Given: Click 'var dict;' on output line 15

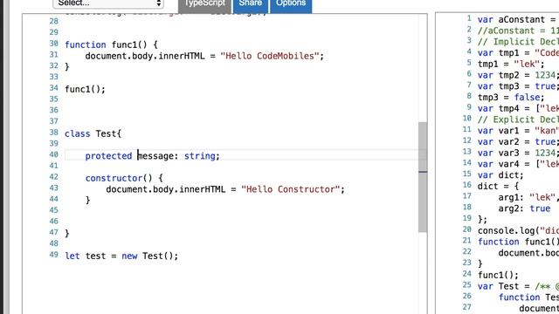Looking at the screenshot, I should pos(500,175).
